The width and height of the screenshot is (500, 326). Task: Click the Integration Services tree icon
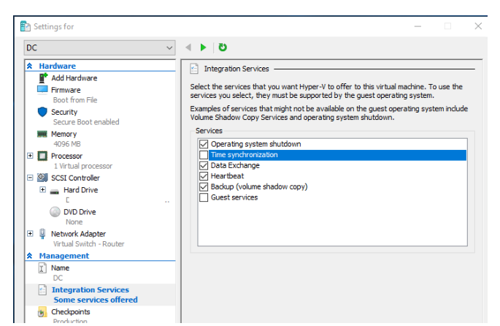[42, 289]
